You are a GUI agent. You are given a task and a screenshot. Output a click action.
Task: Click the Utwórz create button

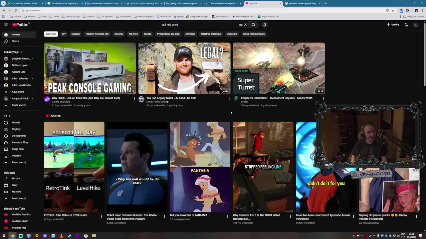(393, 25)
